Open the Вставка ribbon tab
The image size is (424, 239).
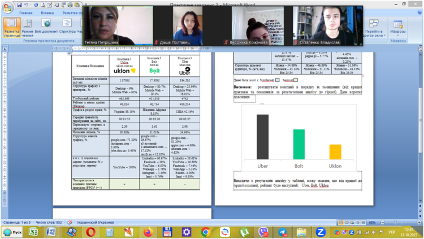tap(47, 12)
